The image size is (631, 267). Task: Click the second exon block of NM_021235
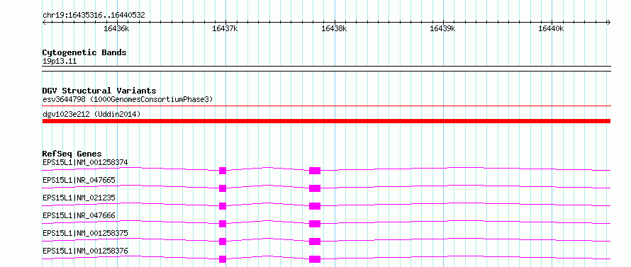[x=315, y=206]
